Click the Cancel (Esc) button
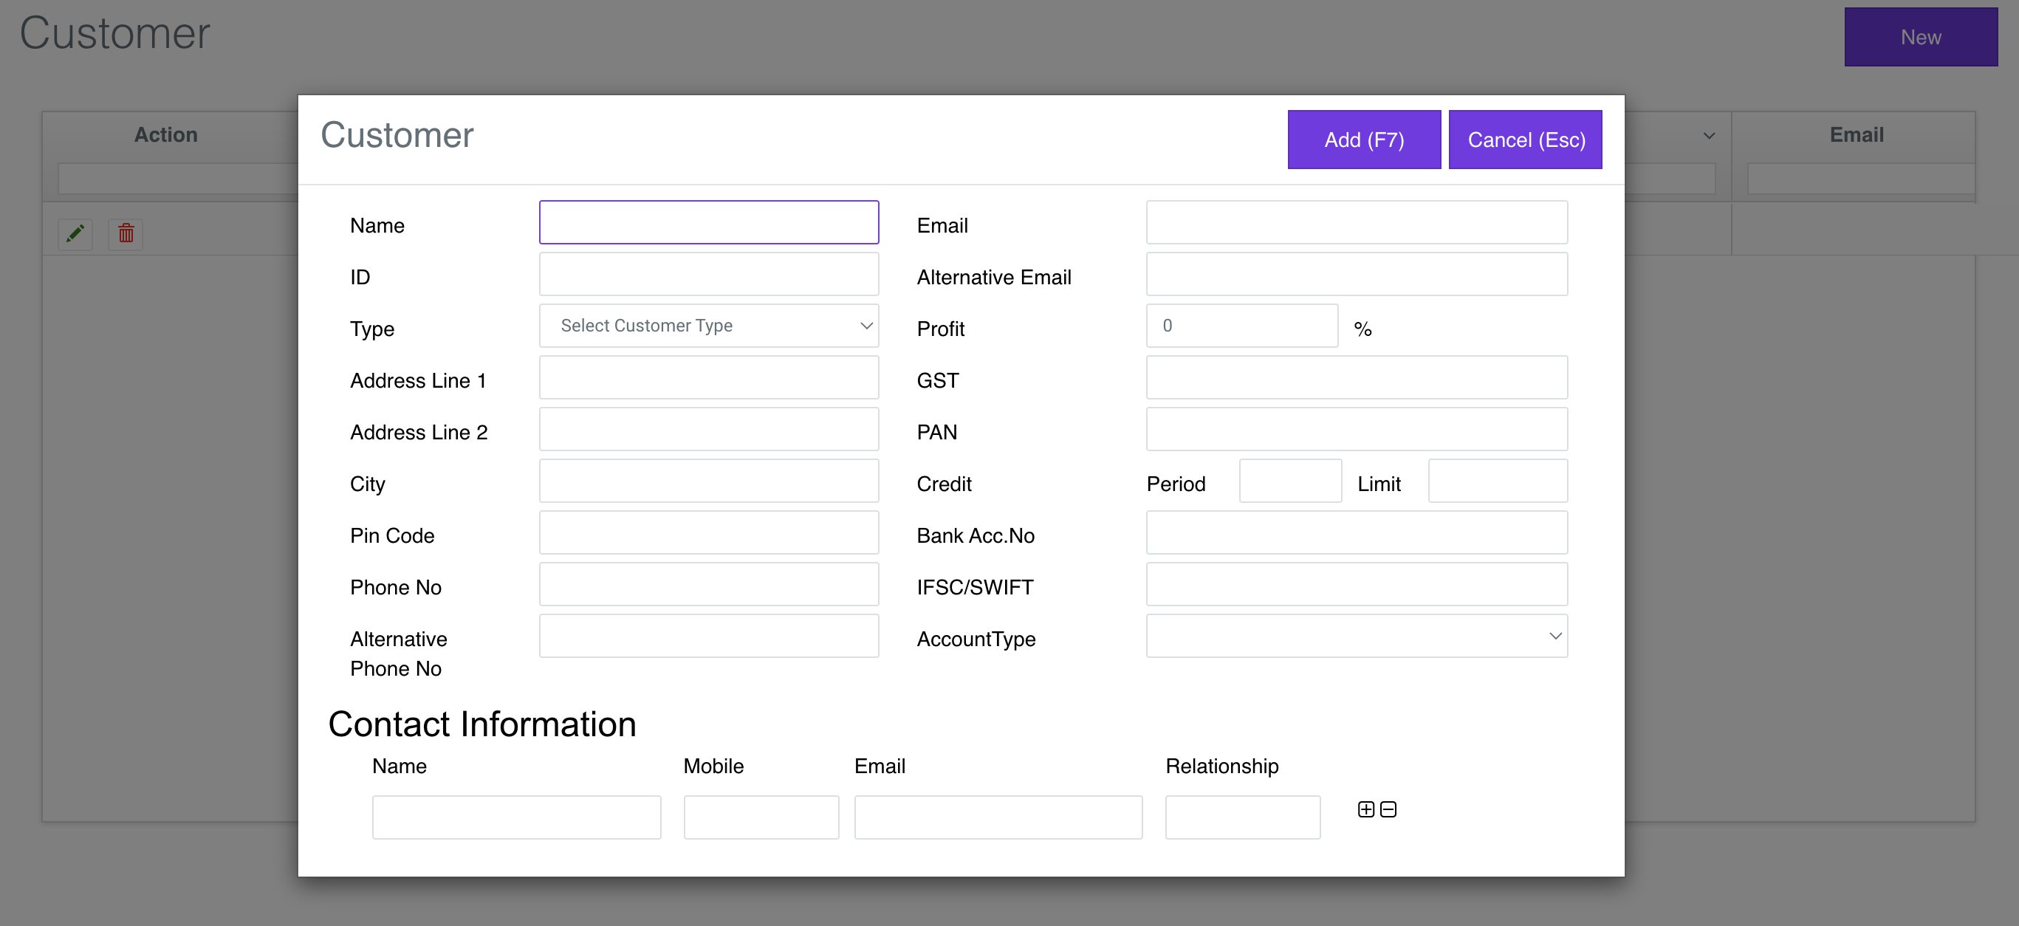2019x926 pixels. (x=1525, y=140)
